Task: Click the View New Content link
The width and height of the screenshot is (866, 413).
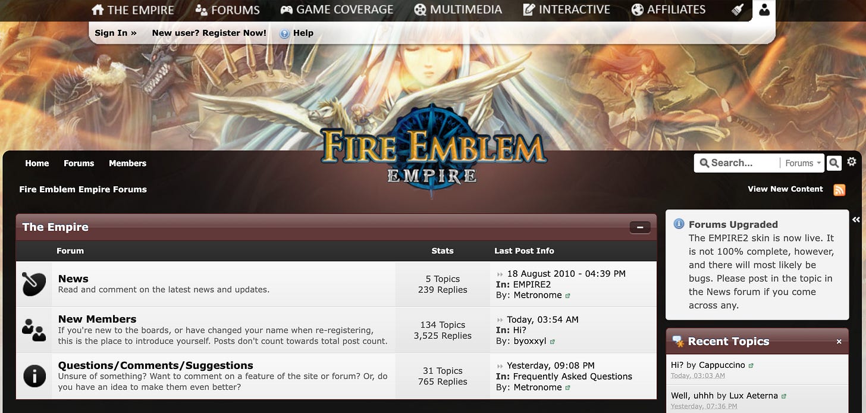Action: coord(785,189)
